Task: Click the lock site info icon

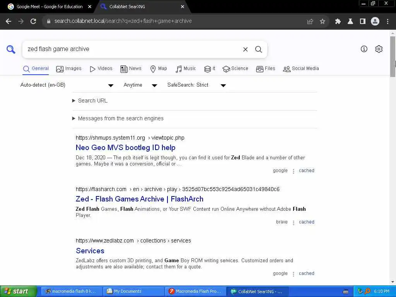Action: point(48,21)
